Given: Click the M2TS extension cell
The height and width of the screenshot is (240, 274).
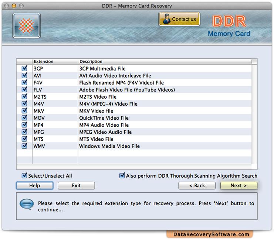Looking at the screenshot, I should [55, 97].
